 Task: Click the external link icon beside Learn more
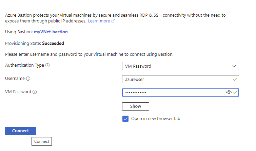coord(114,21)
